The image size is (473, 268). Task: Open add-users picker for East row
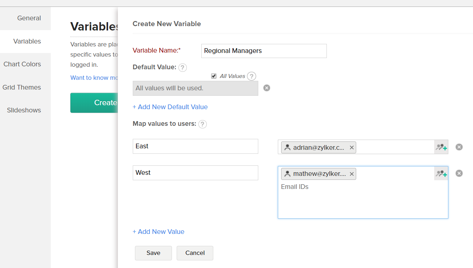pos(441,147)
